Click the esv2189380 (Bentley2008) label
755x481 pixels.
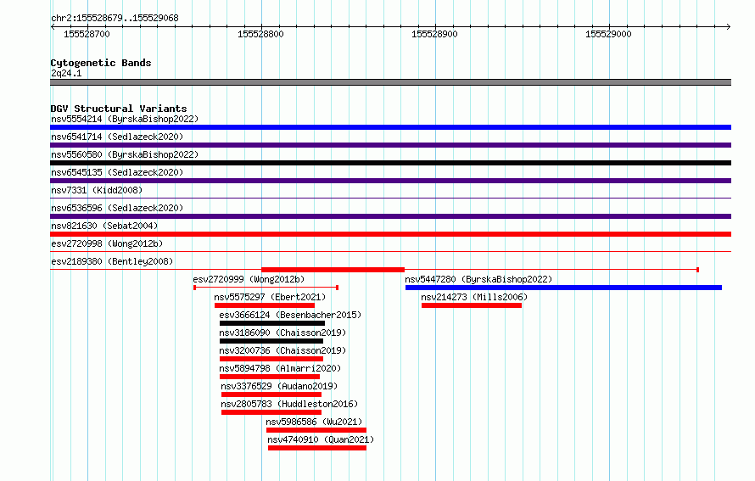(x=112, y=261)
